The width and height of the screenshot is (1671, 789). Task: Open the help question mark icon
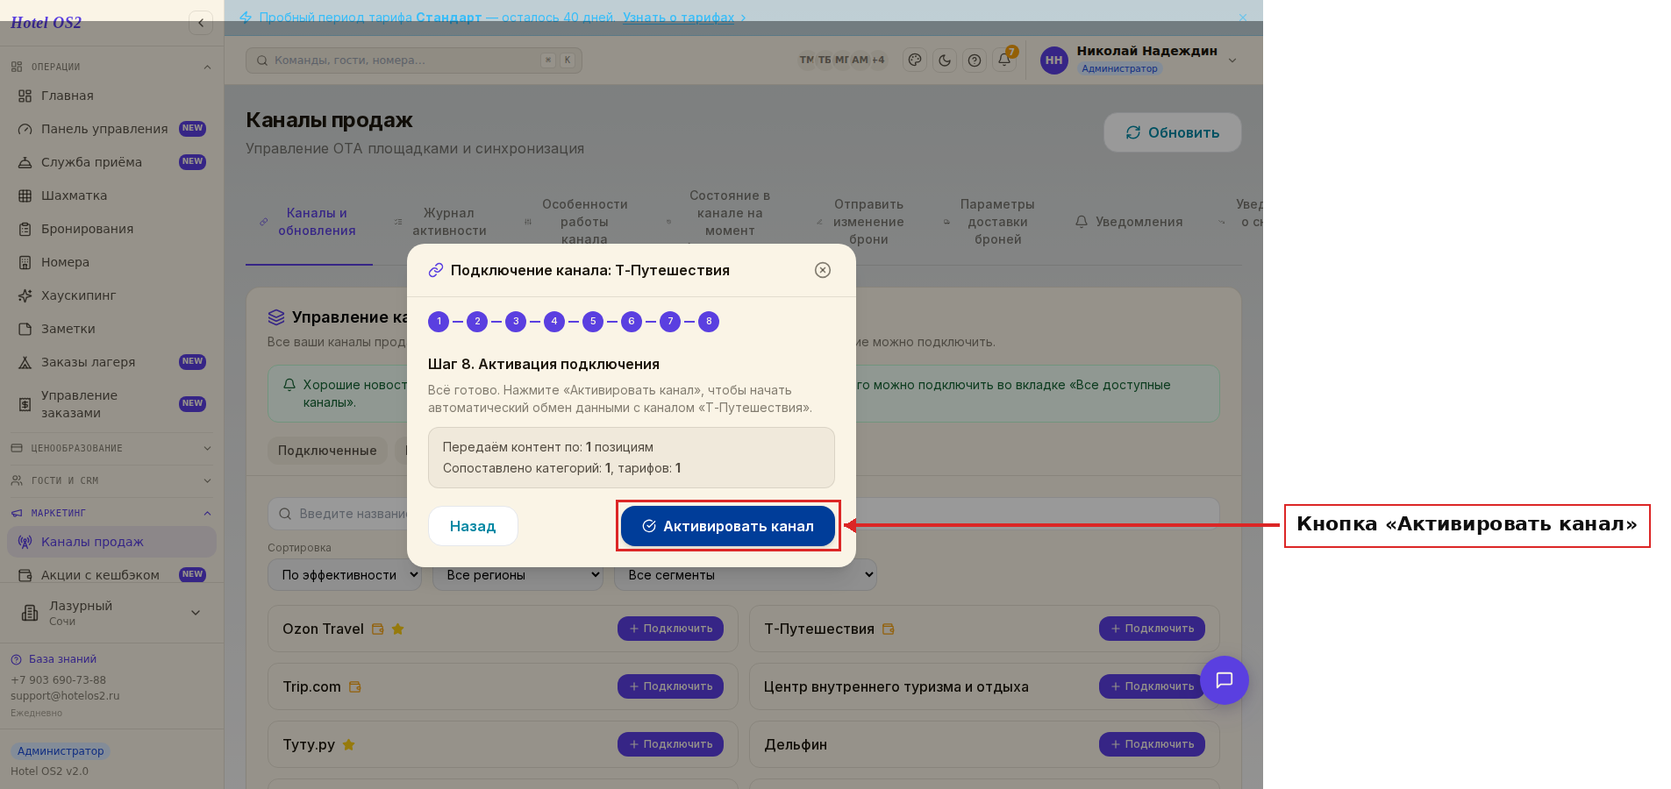[975, 60]
